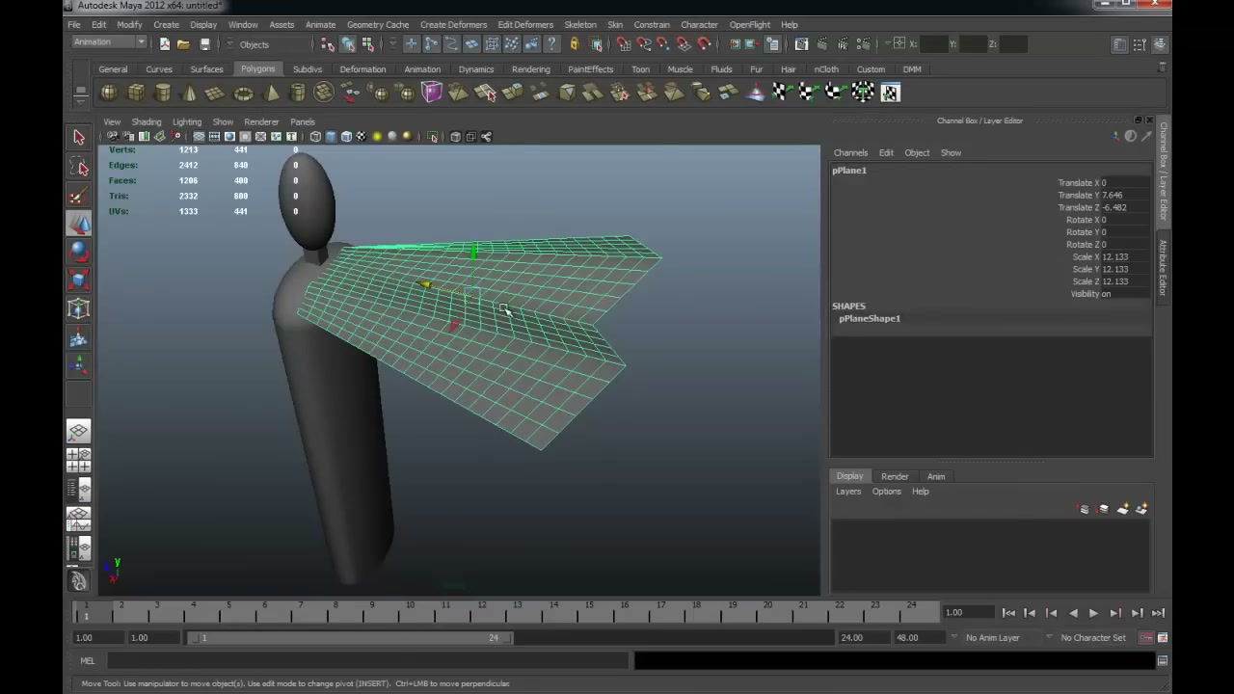This screenshot has height=694, width=1234.
Task: Open the Layers menu in Layer Editor
Action: (x=848, y=492)
